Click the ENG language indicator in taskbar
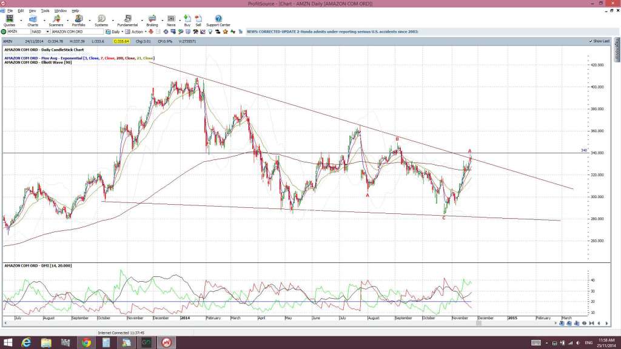The height and width of the screenshot is (349, 621). click(588, 343)
